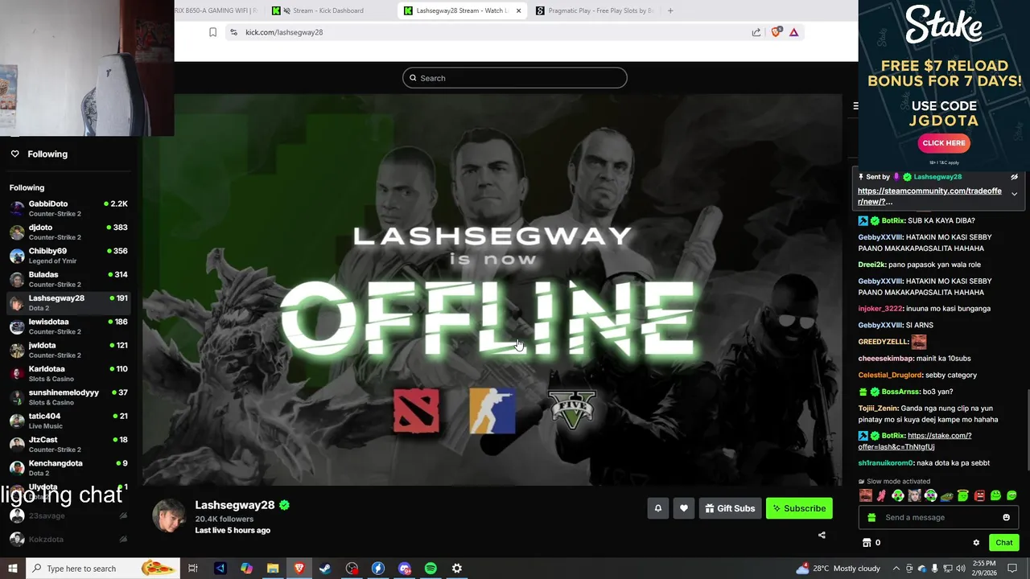
Task: Select the Lashsegway28 Stream browser tab
Action: point(460,10)
